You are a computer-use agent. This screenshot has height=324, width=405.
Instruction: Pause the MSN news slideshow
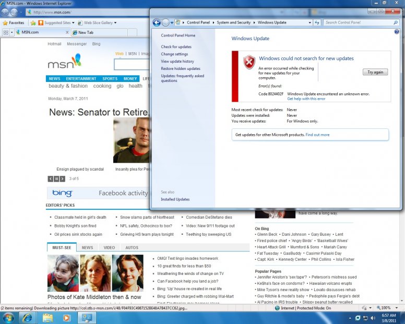56,179
